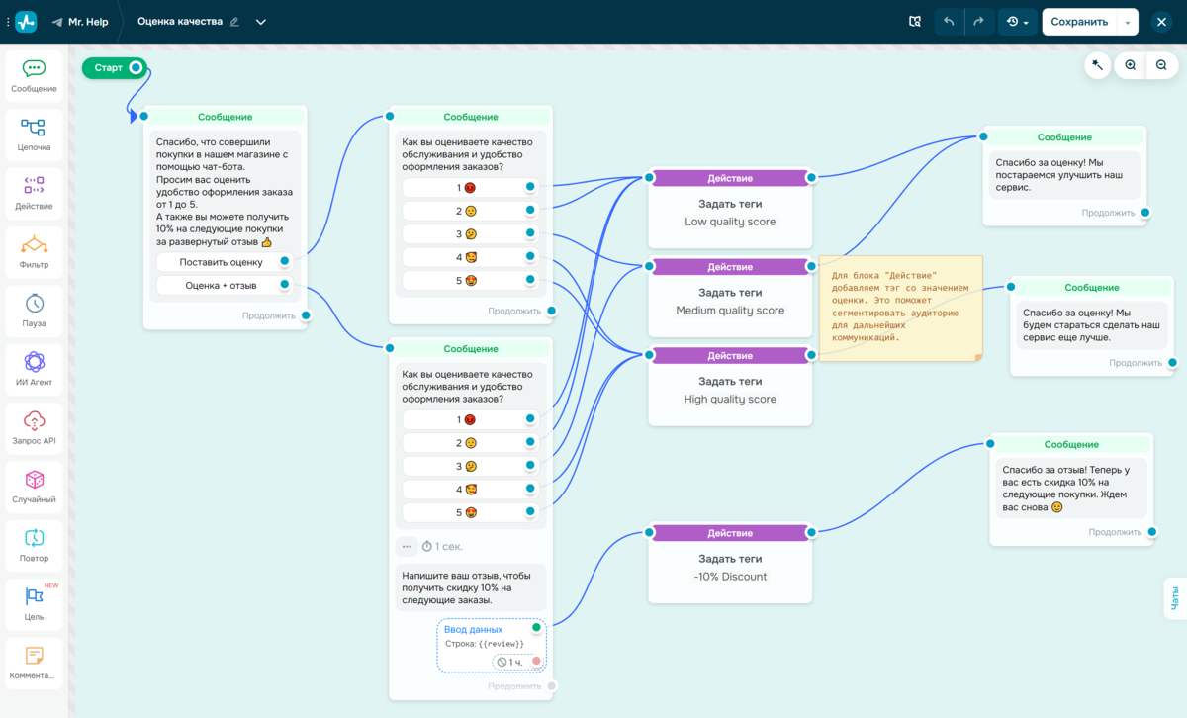Click the Сохранить button
The height and width of the screenshot is (718, 1187).
pyautogui.click(x=1078, y=22)
